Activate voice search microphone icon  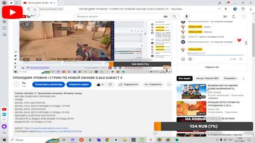(x=186, y=17)
